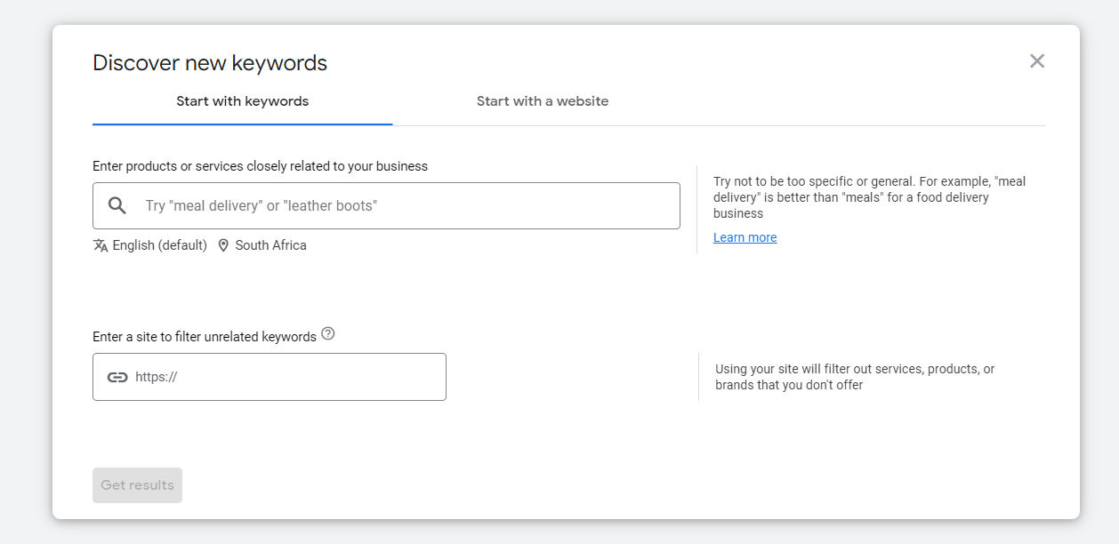This screenshot has height=544, width=1119.
Task: Switch to the Start with keywords tab
Action: pos(242,101)
